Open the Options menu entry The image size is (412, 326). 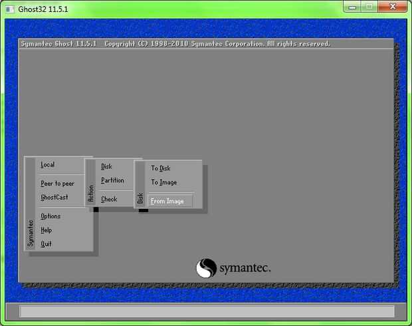51,216
